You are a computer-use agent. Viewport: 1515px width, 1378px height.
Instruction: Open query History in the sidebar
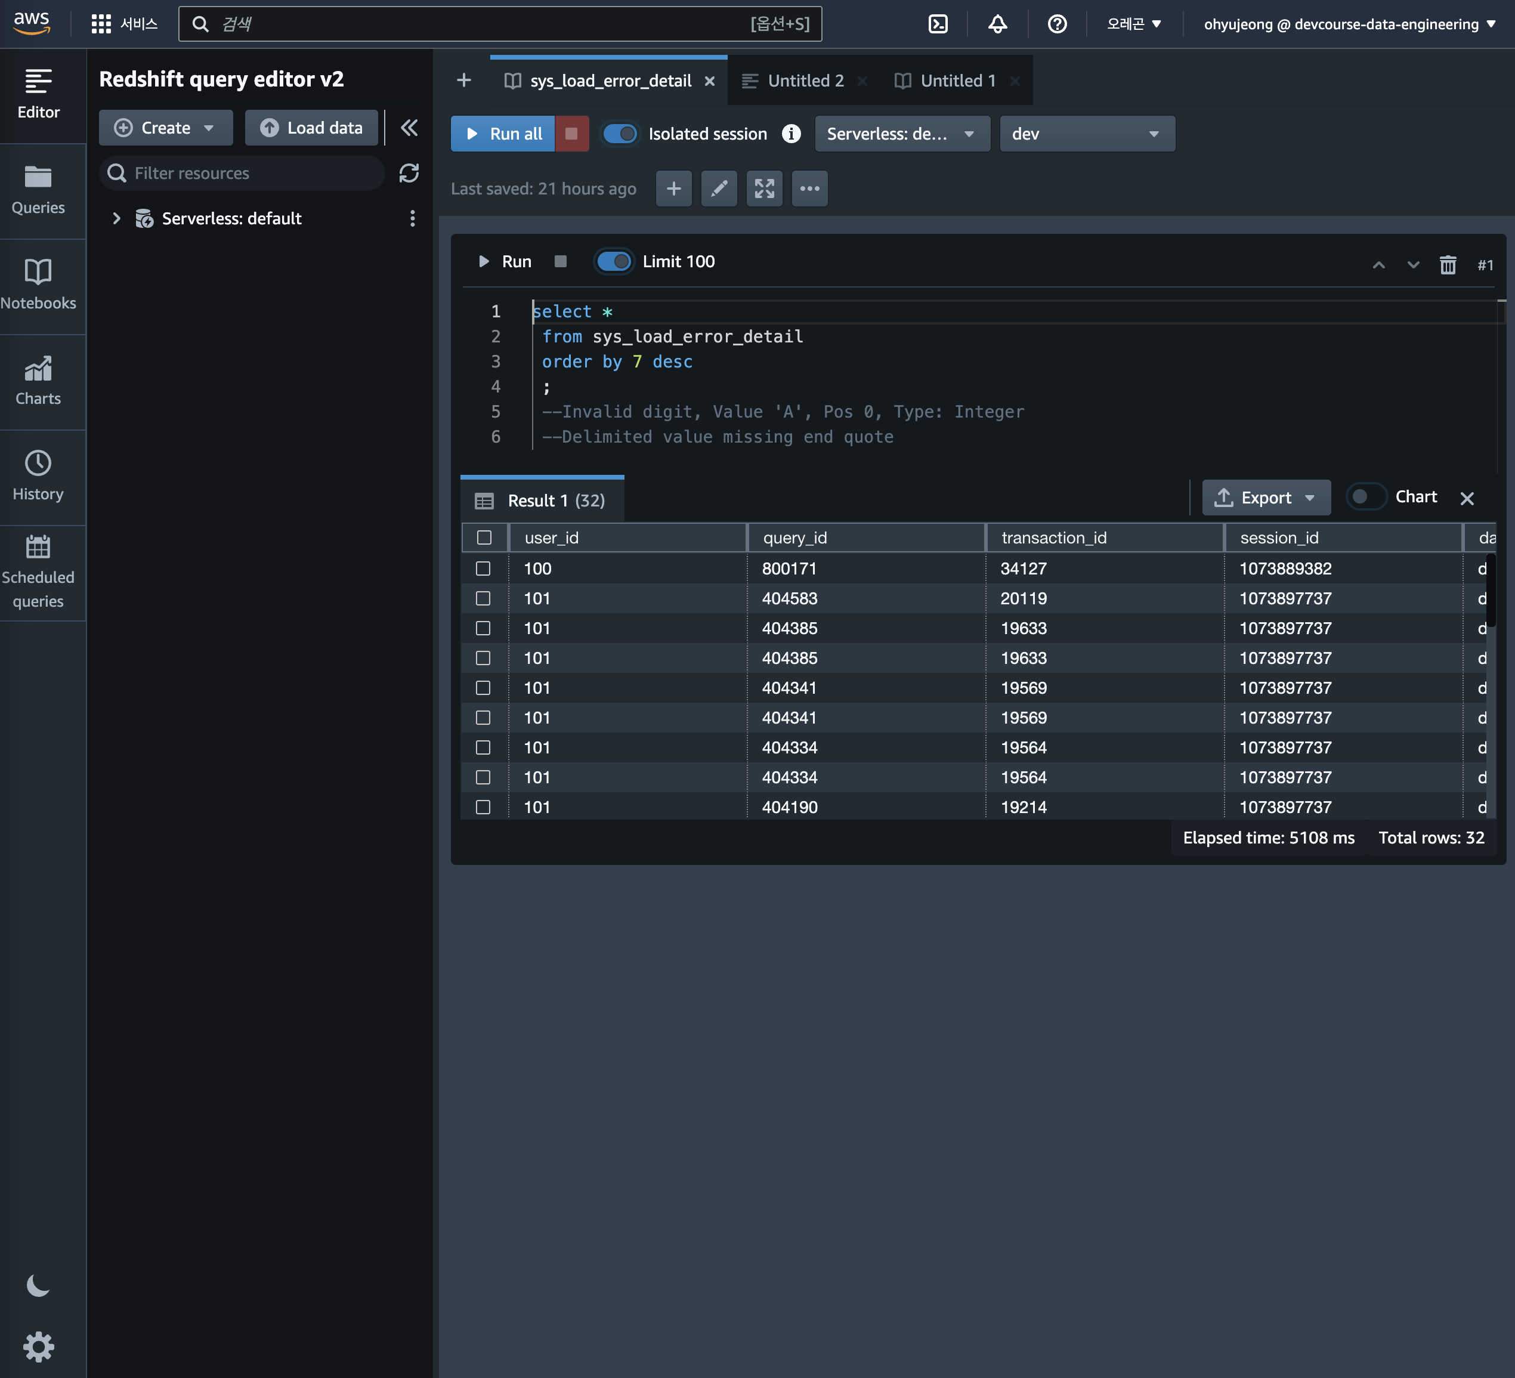(38, 477)
